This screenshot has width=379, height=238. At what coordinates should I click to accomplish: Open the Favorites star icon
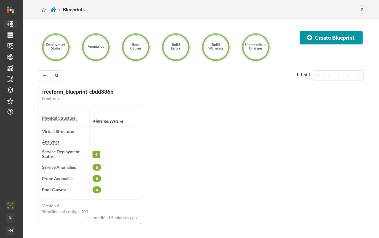pos(10,101)
